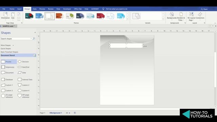Screen dimensions: 217x122
Task: Select the Document Stencil heading
Action: tap(18, 55)
